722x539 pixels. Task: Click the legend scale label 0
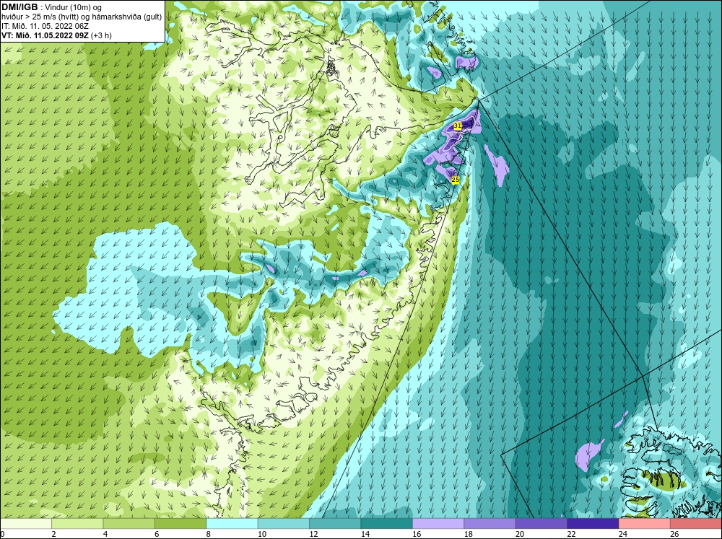point(2,534)
